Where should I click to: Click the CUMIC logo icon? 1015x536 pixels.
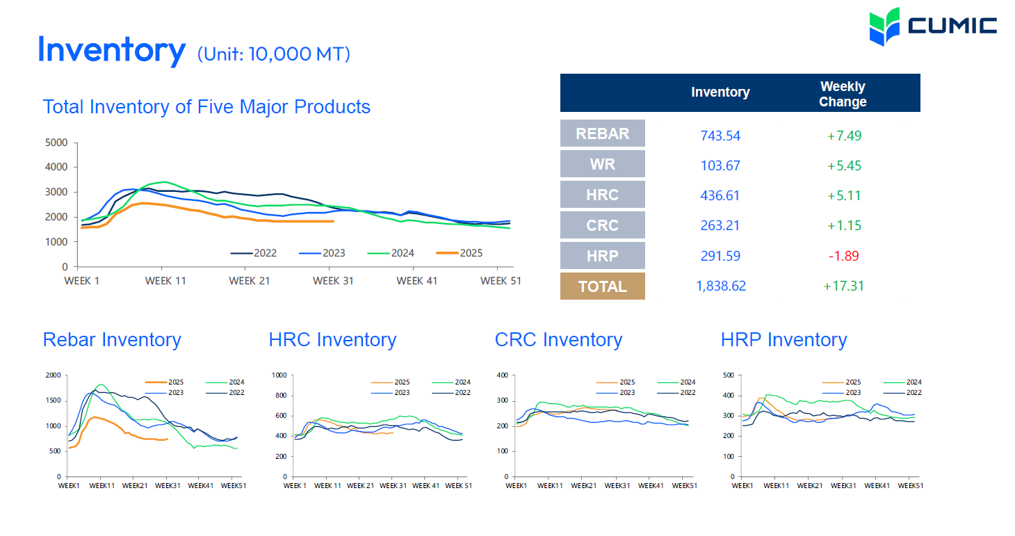(x=884, y=27)
